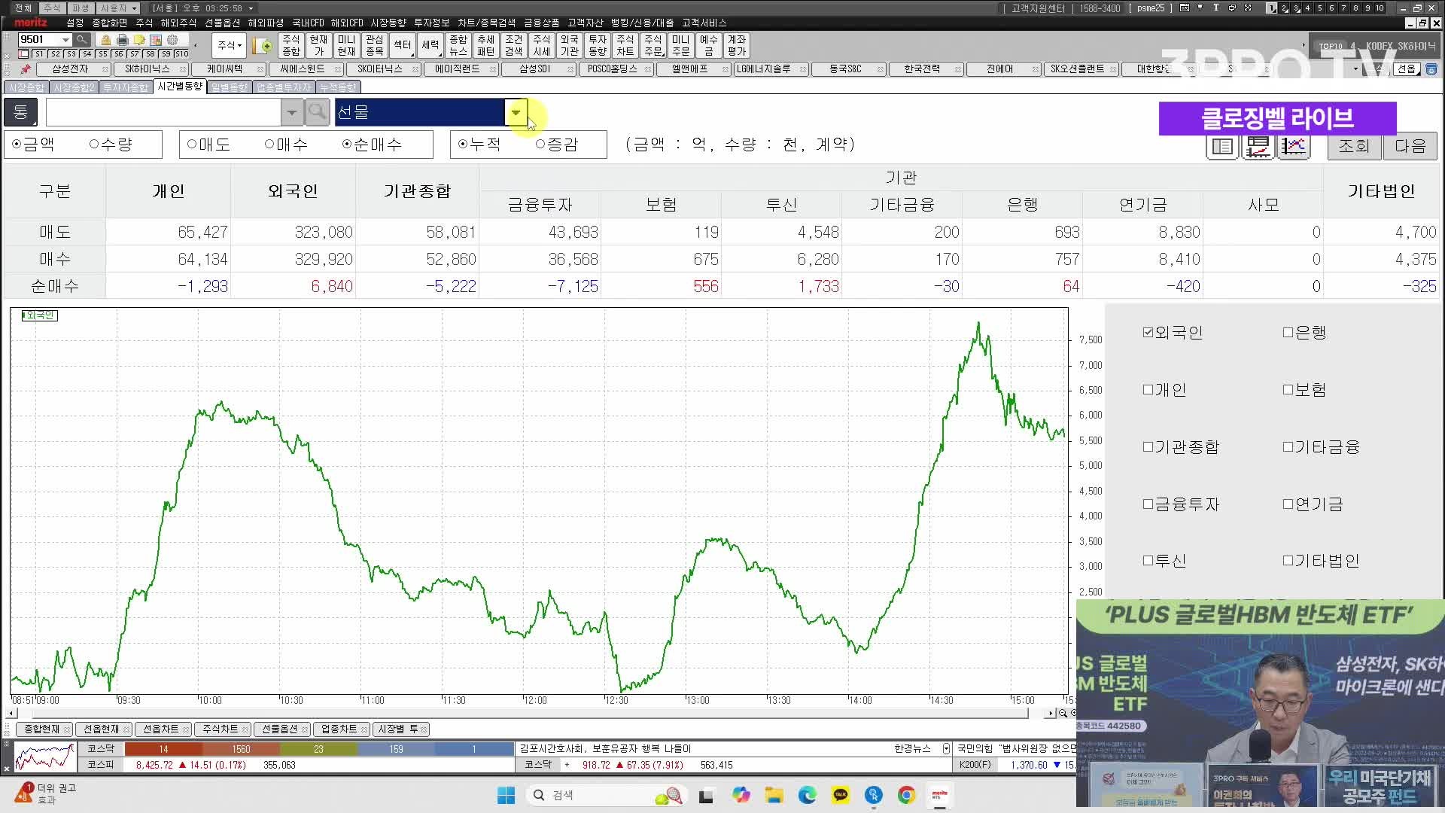Expand the 선물 market dropdown
The width and height of the screenshot is (1445, 813).
516,112
